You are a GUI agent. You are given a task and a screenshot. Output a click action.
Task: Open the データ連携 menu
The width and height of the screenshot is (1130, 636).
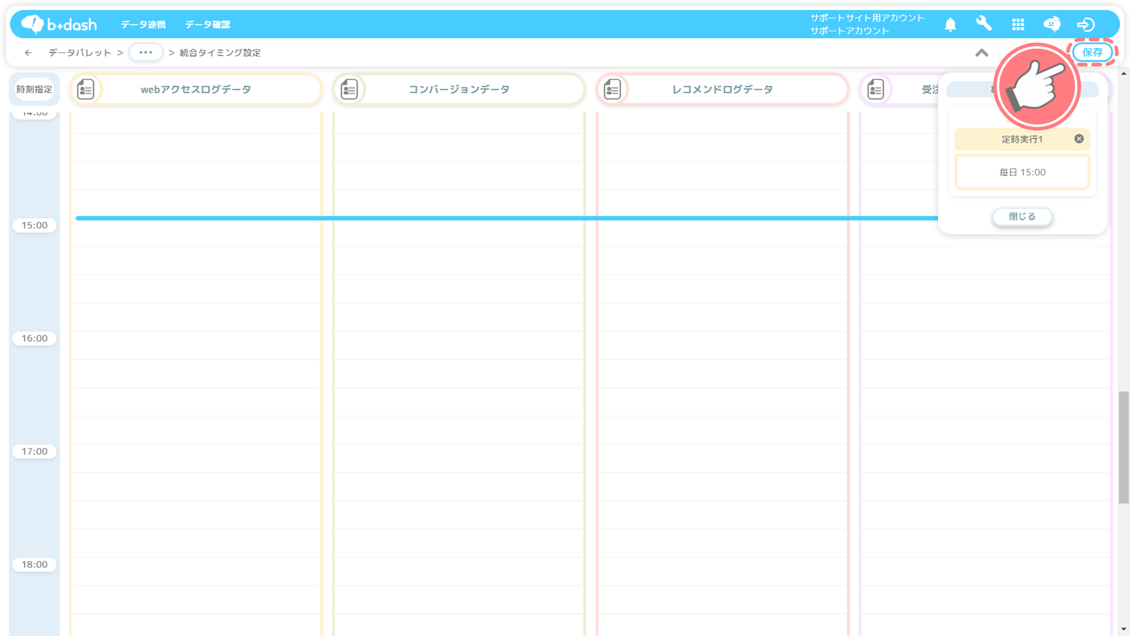[143, 25]
